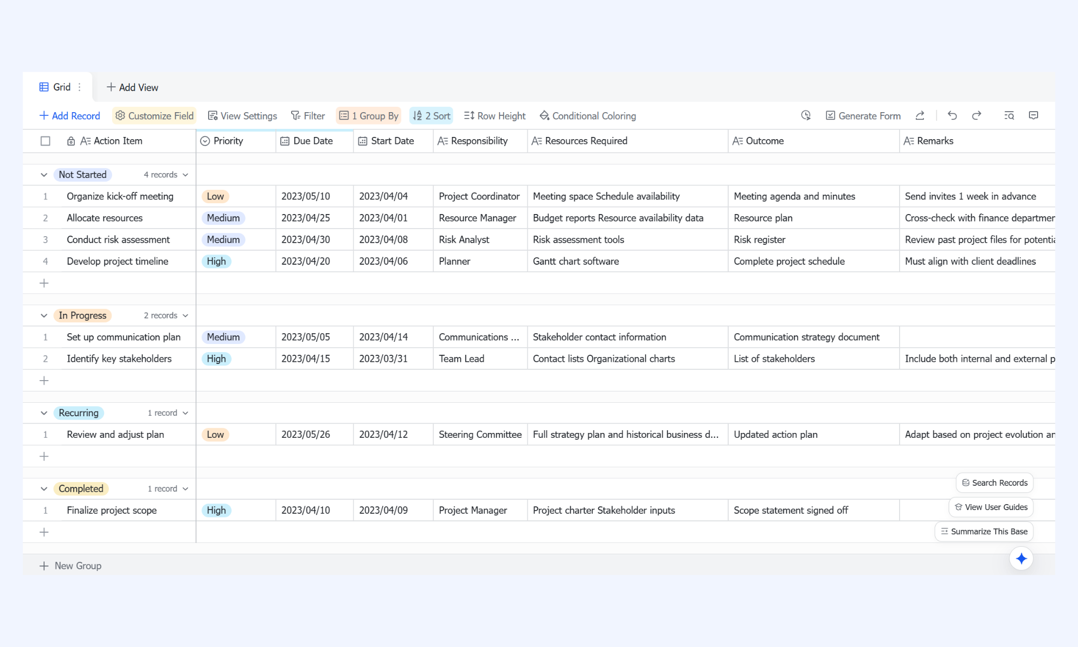Open the comments panel icon
The image size is (1078, 647).
[x=1033, y=115]
